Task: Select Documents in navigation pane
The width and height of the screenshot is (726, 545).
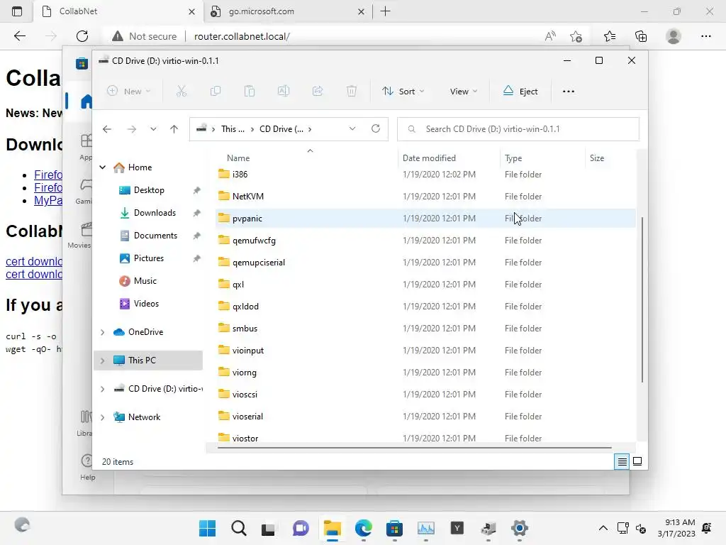Action: pyautogui.click(x=155, y=236)
